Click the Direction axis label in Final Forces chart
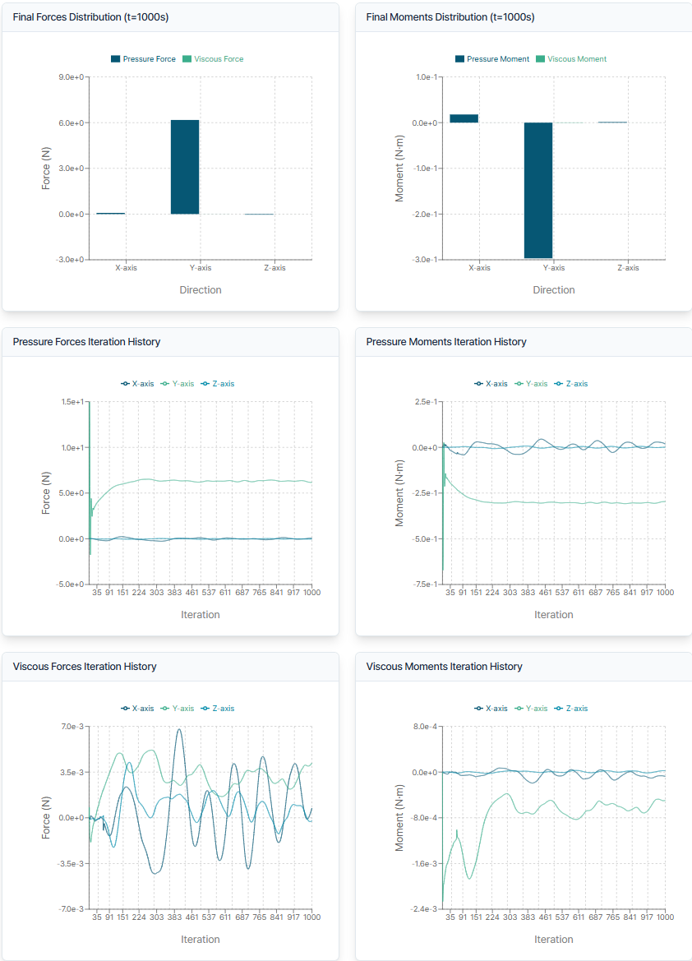Image resolution: width=692 pixels, height=961 pixels. click(201, 290)
